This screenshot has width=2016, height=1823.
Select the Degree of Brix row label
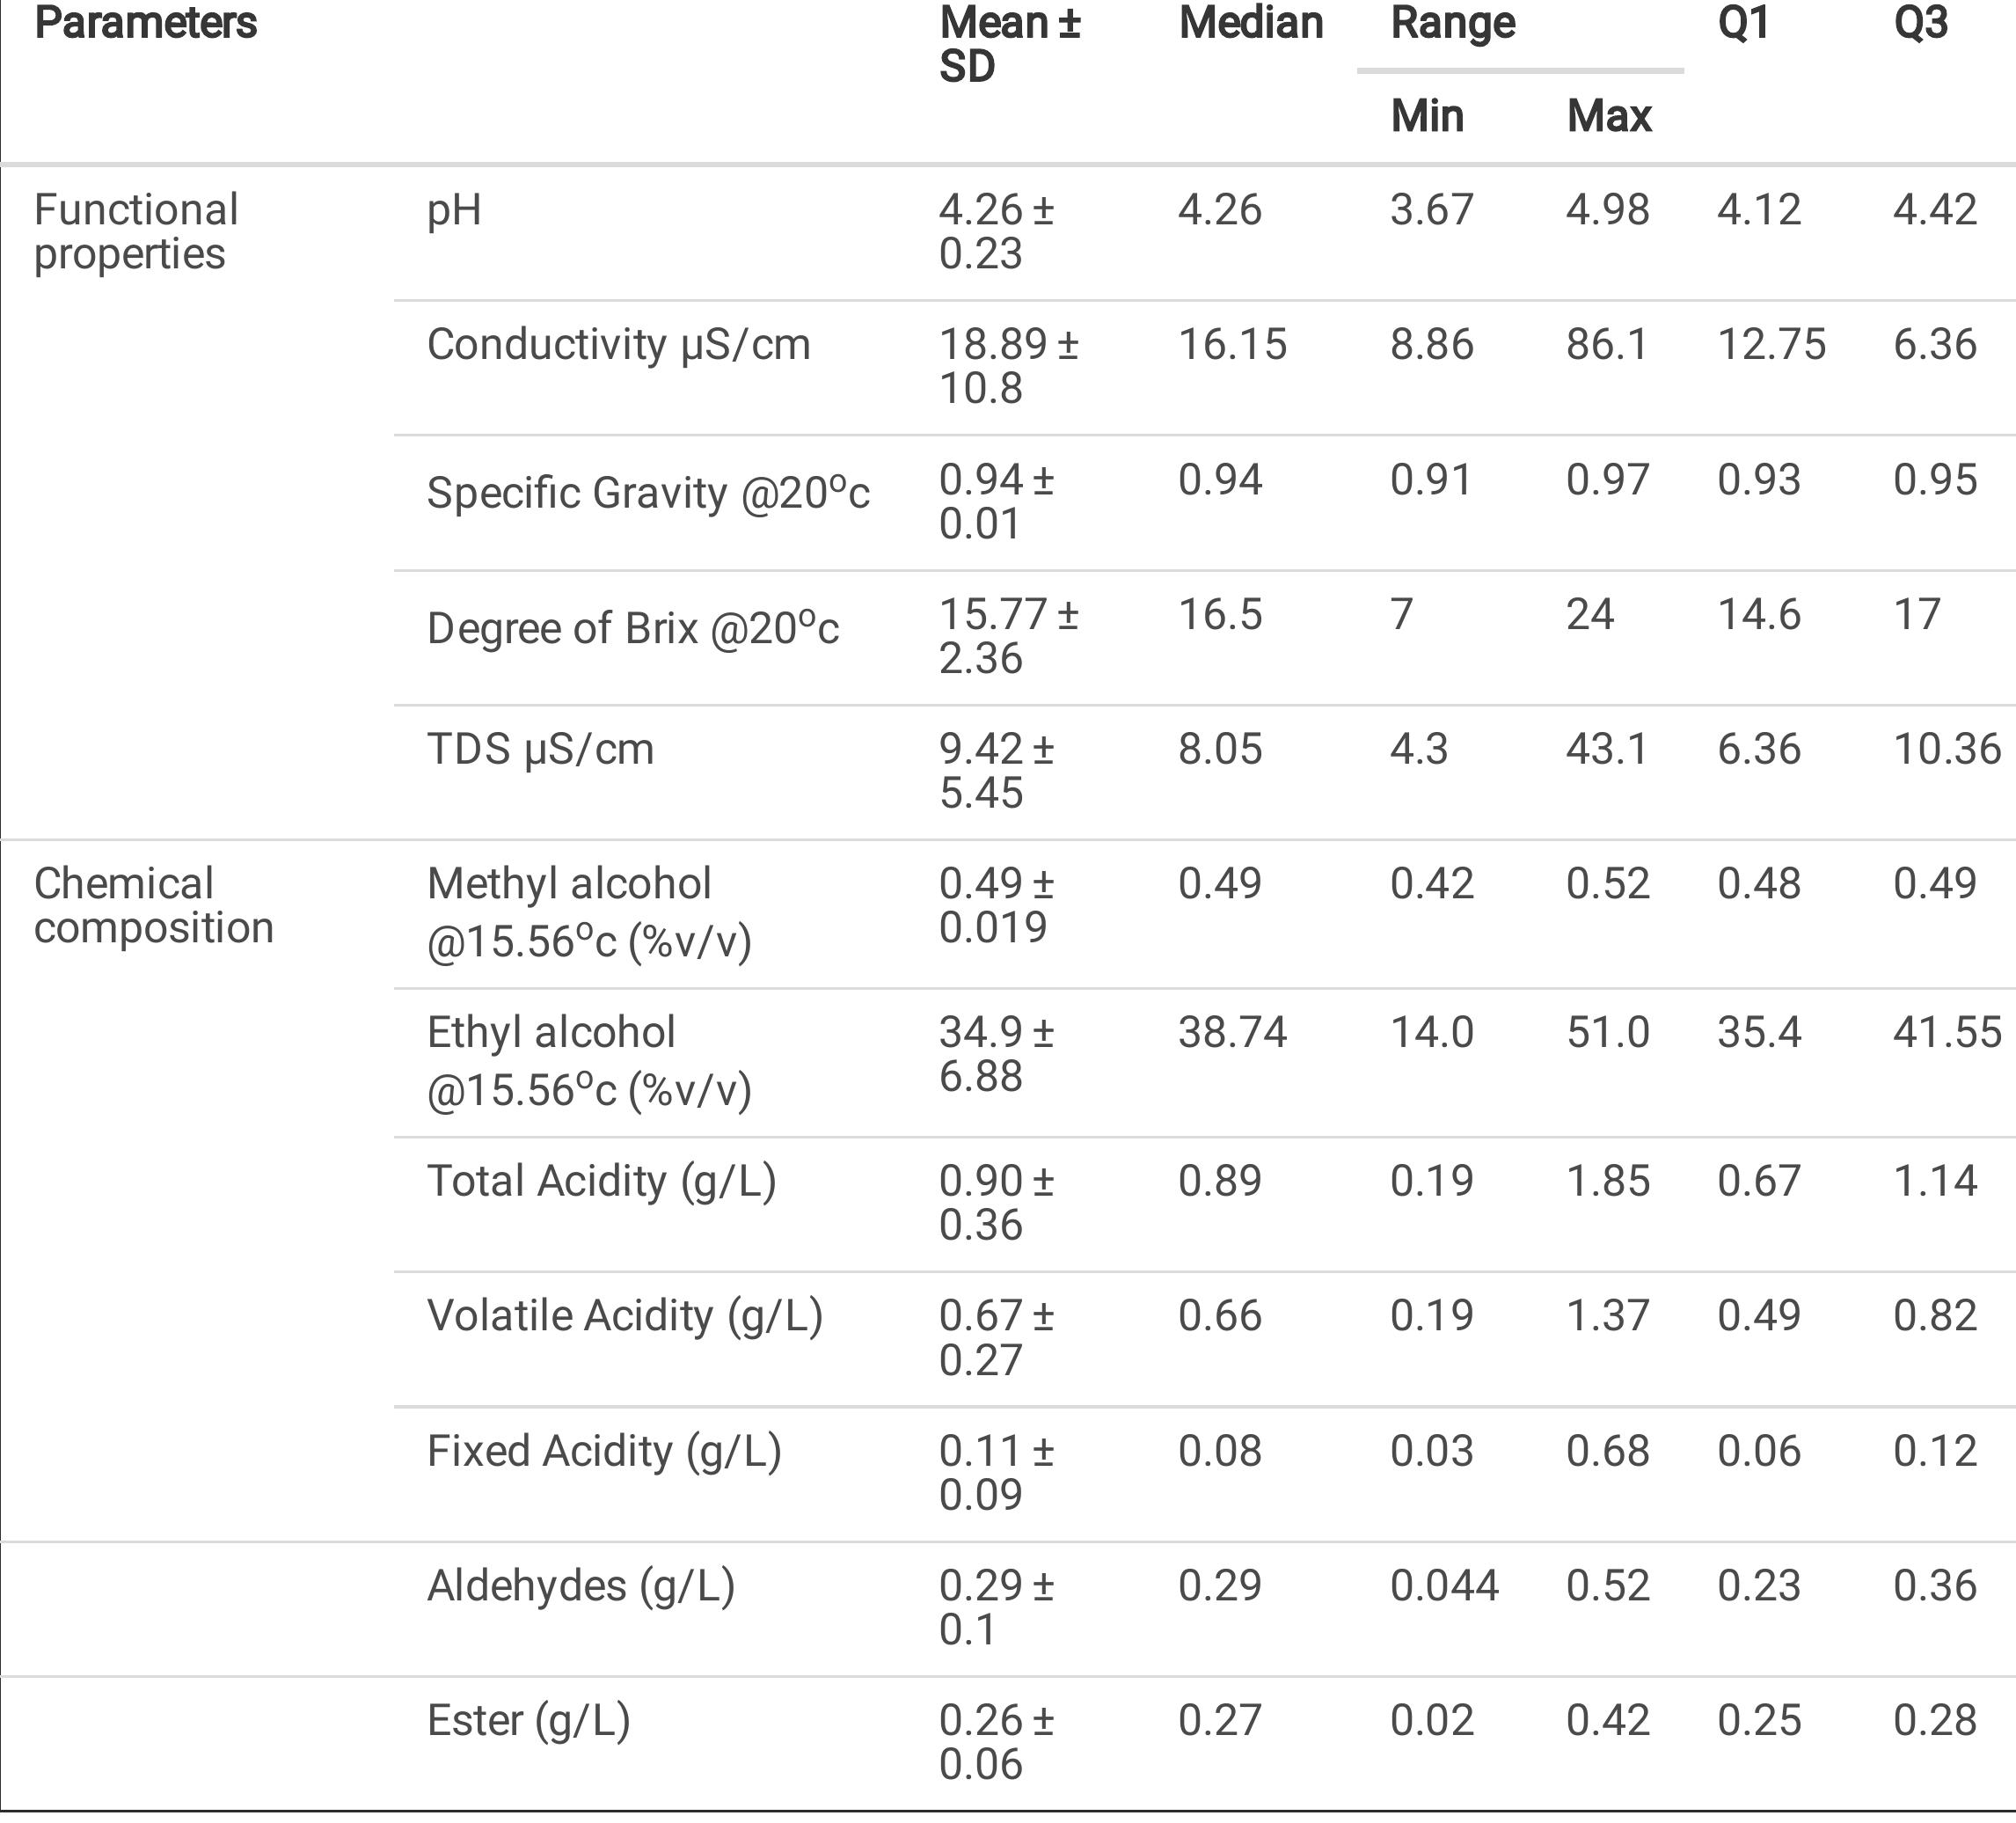coord(632,628)
